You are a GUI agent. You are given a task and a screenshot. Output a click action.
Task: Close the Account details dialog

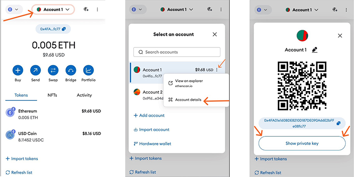pos(340,36)
